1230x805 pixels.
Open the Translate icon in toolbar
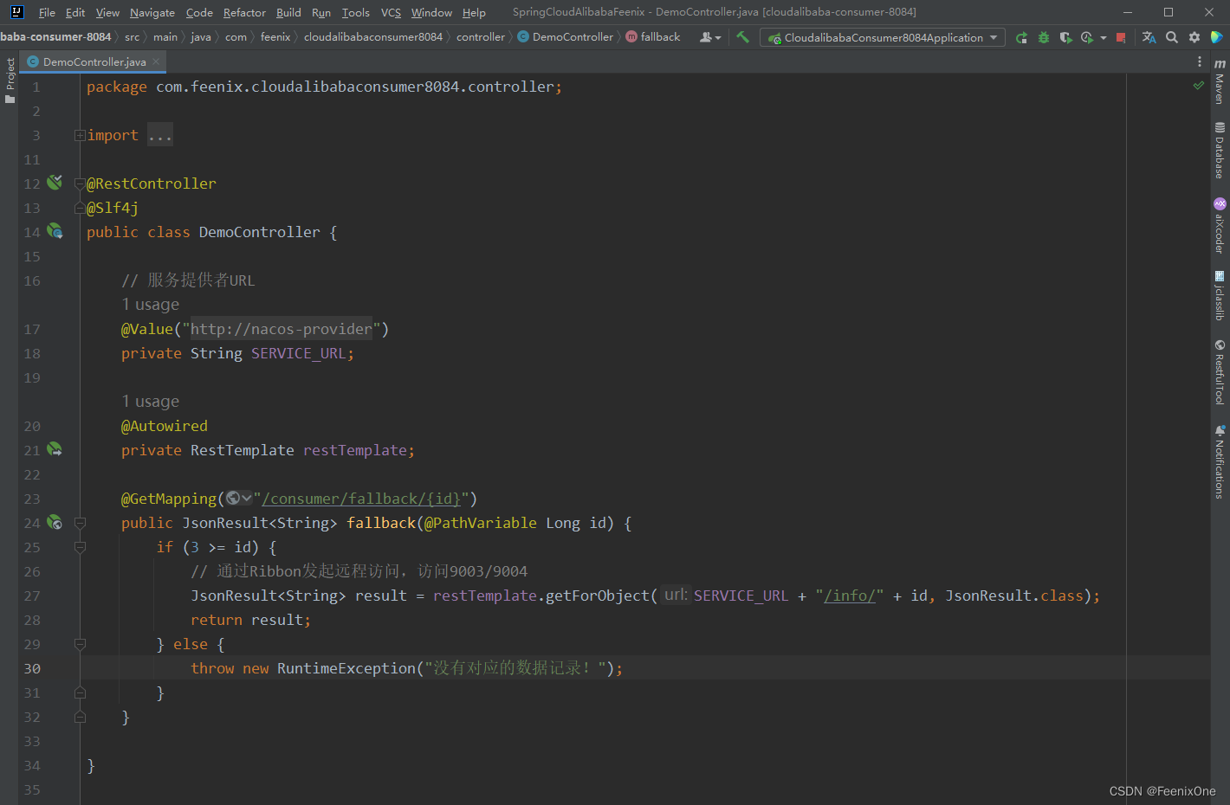[x=1149, y=37]
